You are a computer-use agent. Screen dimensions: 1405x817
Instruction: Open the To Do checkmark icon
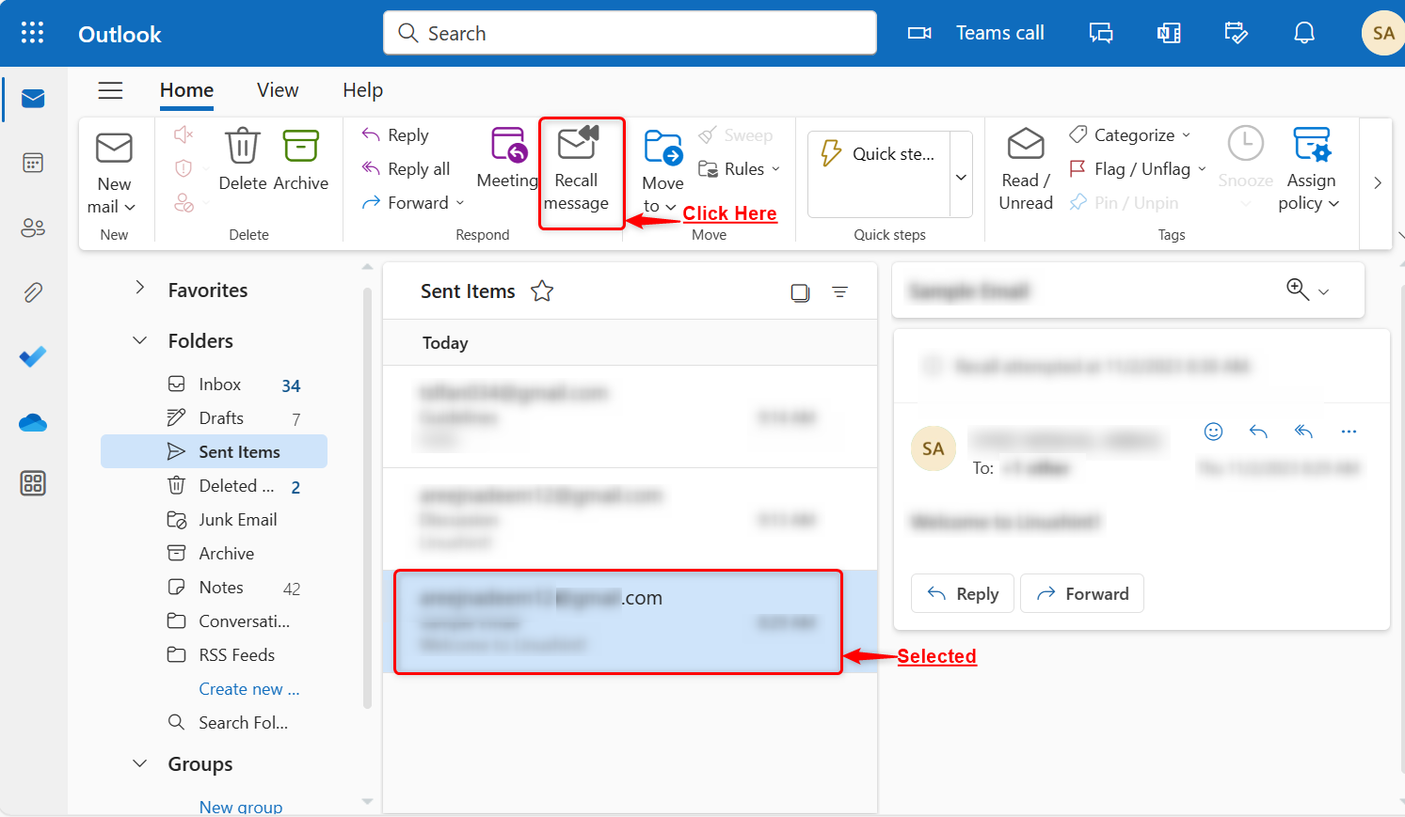pos(33,357)
